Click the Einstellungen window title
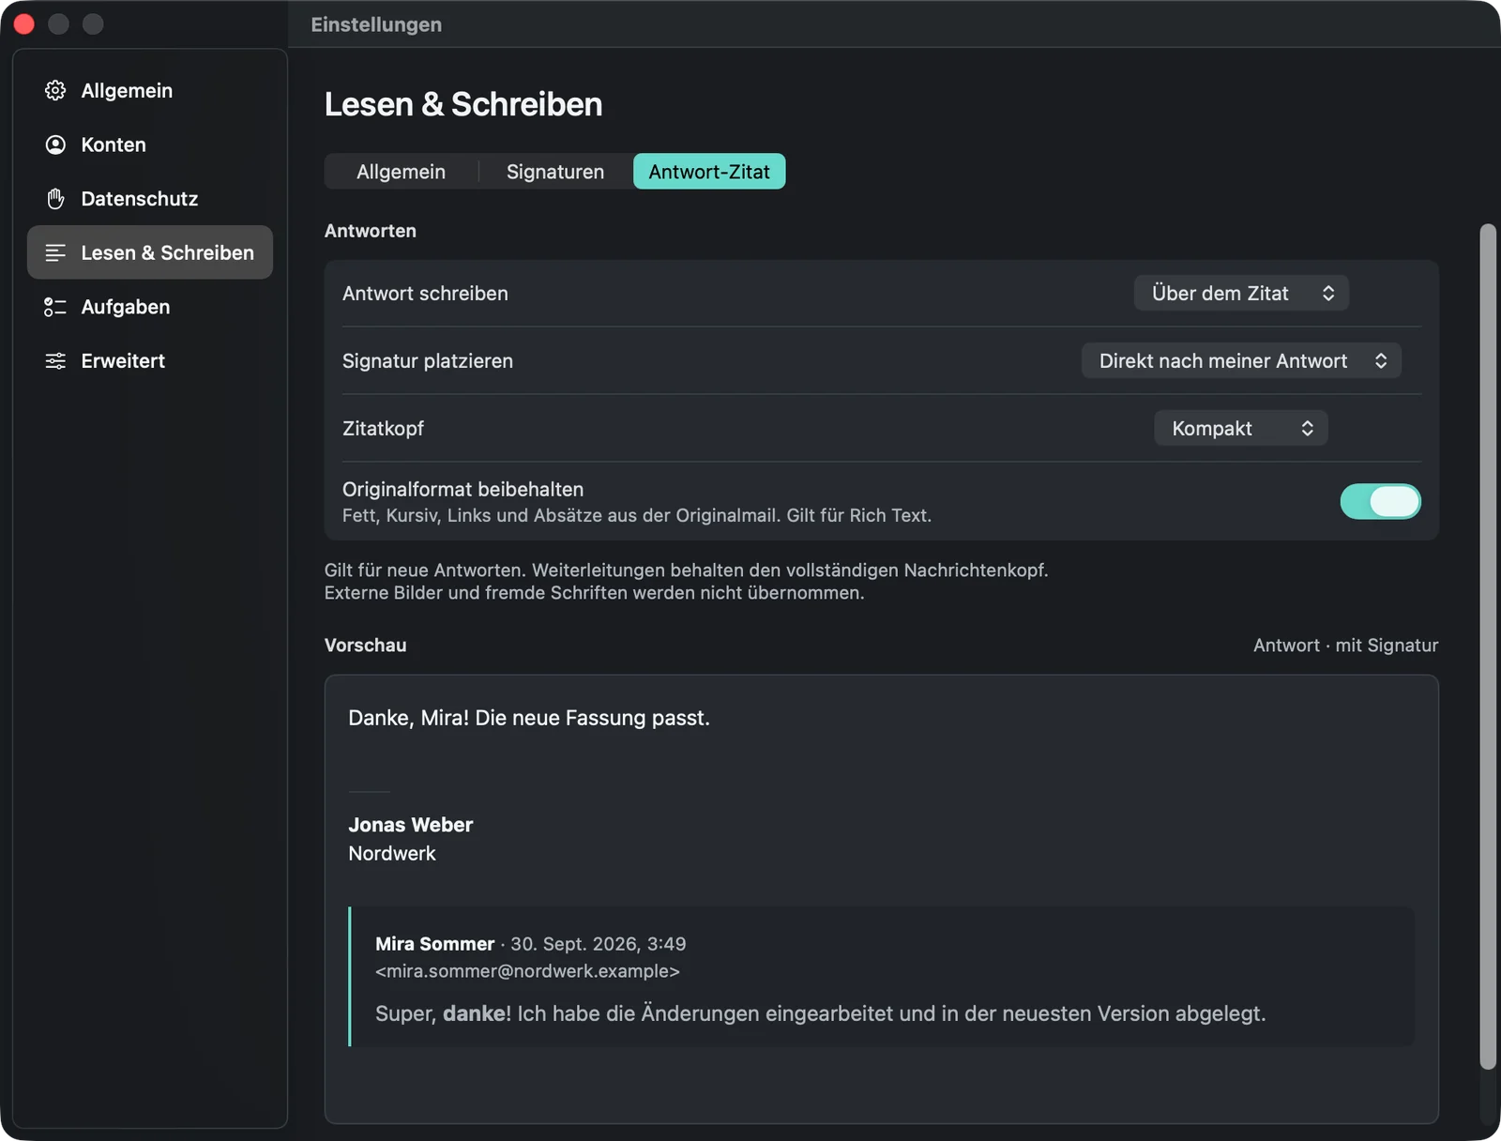Viewport: 1501px width, 1141px height. click(x=376, y=24)
